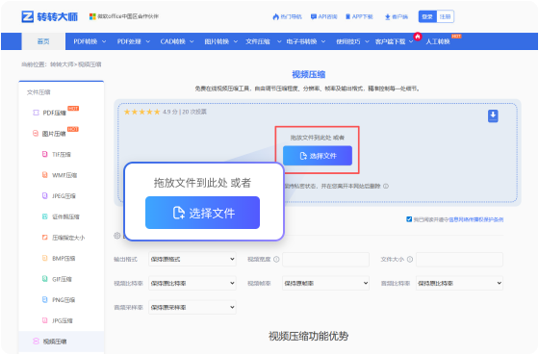This screenshot has width=539, height=355.
Task: Click the 4.9 分 | 20 次投票 rating text
Action: tap(185, 112)
